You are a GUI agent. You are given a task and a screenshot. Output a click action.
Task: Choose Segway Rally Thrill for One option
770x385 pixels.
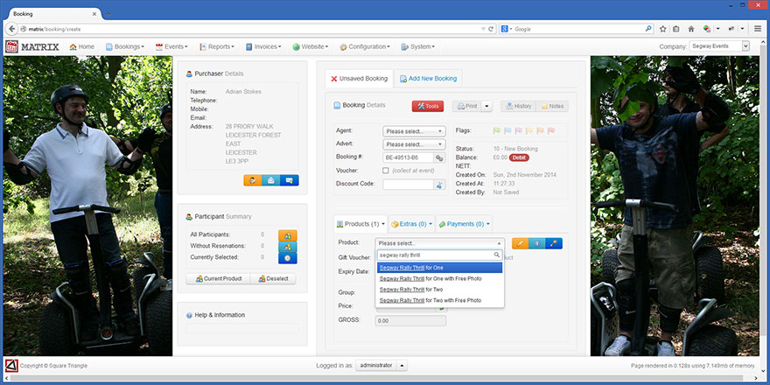(439, 268)
